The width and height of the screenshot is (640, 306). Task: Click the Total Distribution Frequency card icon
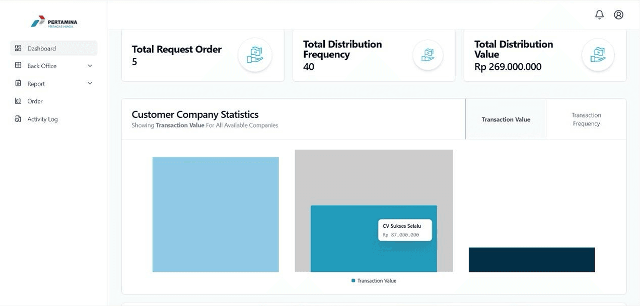[x=428, y=55]
